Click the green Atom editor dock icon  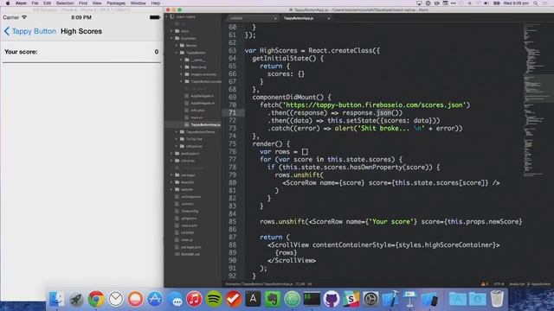pos(293,300)
